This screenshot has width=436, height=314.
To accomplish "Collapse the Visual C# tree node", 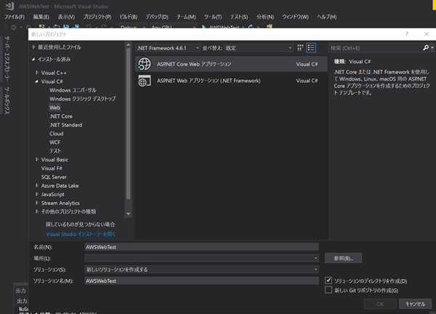I will 37,81.
